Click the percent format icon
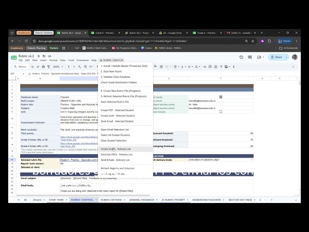Screen dimensions: 309x232 [74, 67]
